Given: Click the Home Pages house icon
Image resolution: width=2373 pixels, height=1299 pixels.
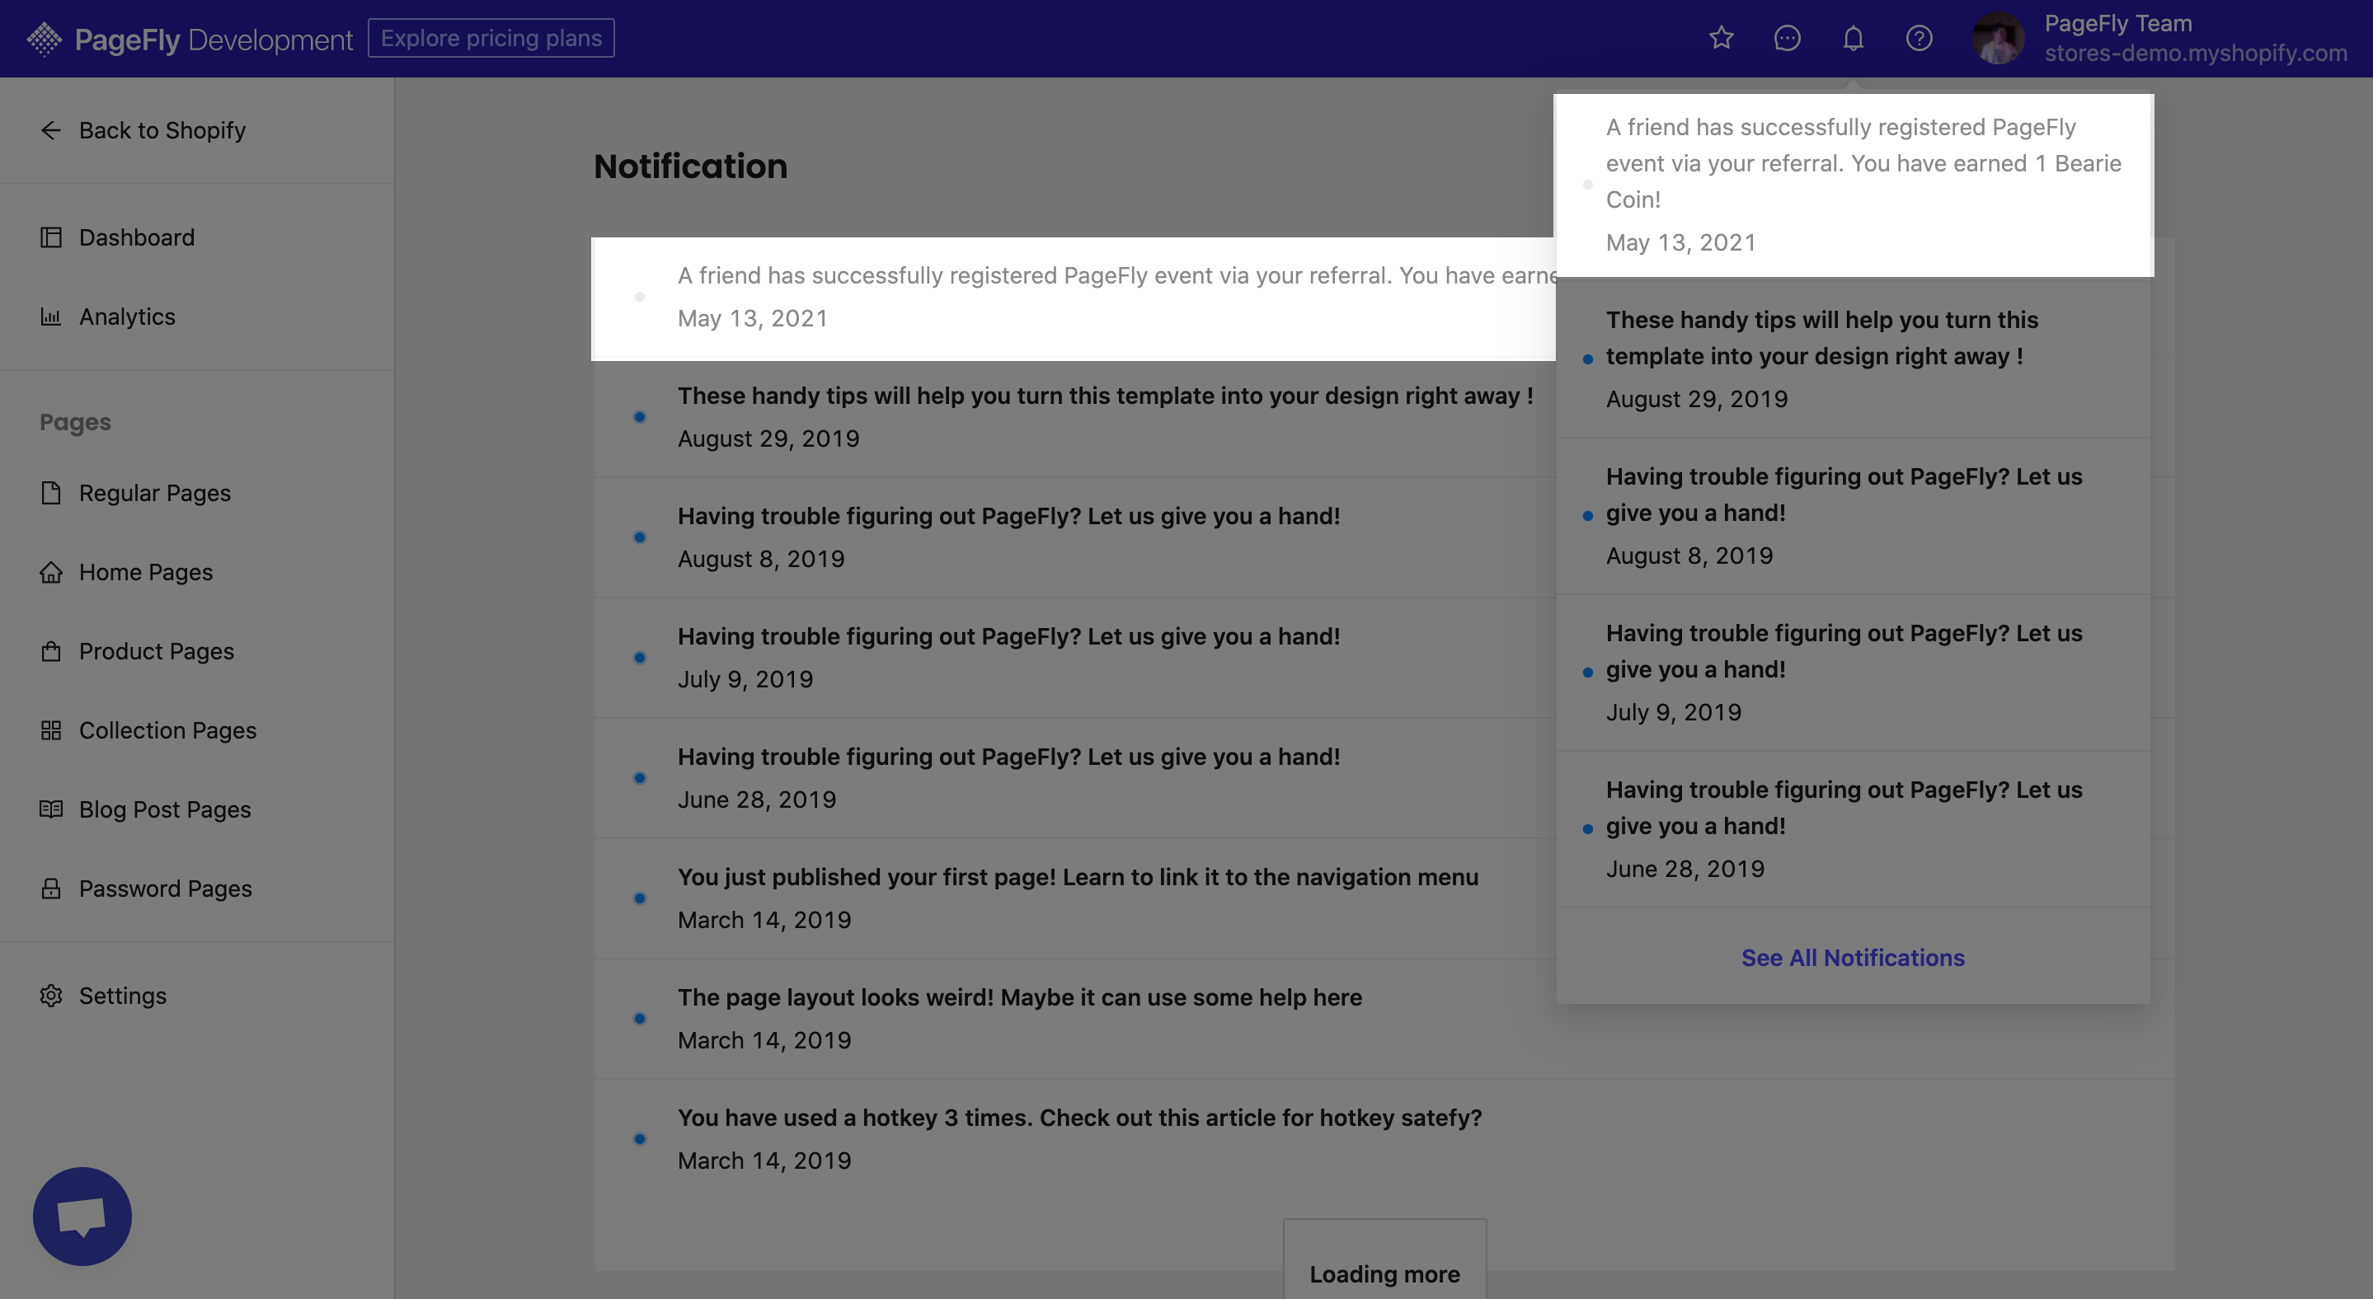Looking at the screenshot, I should pyautogui.click(x=50, y=572).
